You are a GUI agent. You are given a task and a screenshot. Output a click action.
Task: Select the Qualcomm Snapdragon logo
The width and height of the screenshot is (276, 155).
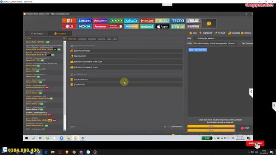pos(116,27)
